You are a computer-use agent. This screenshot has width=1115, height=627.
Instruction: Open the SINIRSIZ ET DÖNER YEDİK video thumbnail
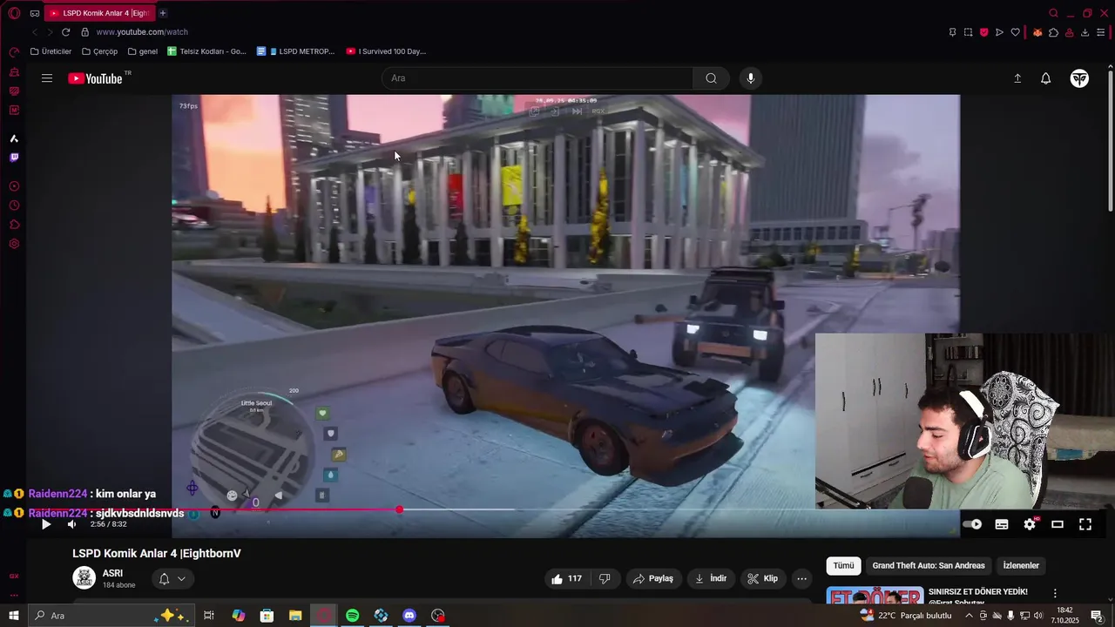875,597
